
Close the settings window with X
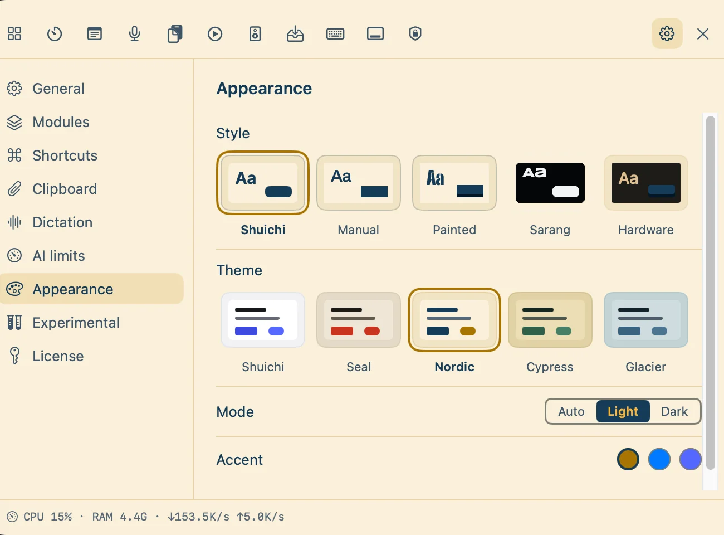[703, 34]
